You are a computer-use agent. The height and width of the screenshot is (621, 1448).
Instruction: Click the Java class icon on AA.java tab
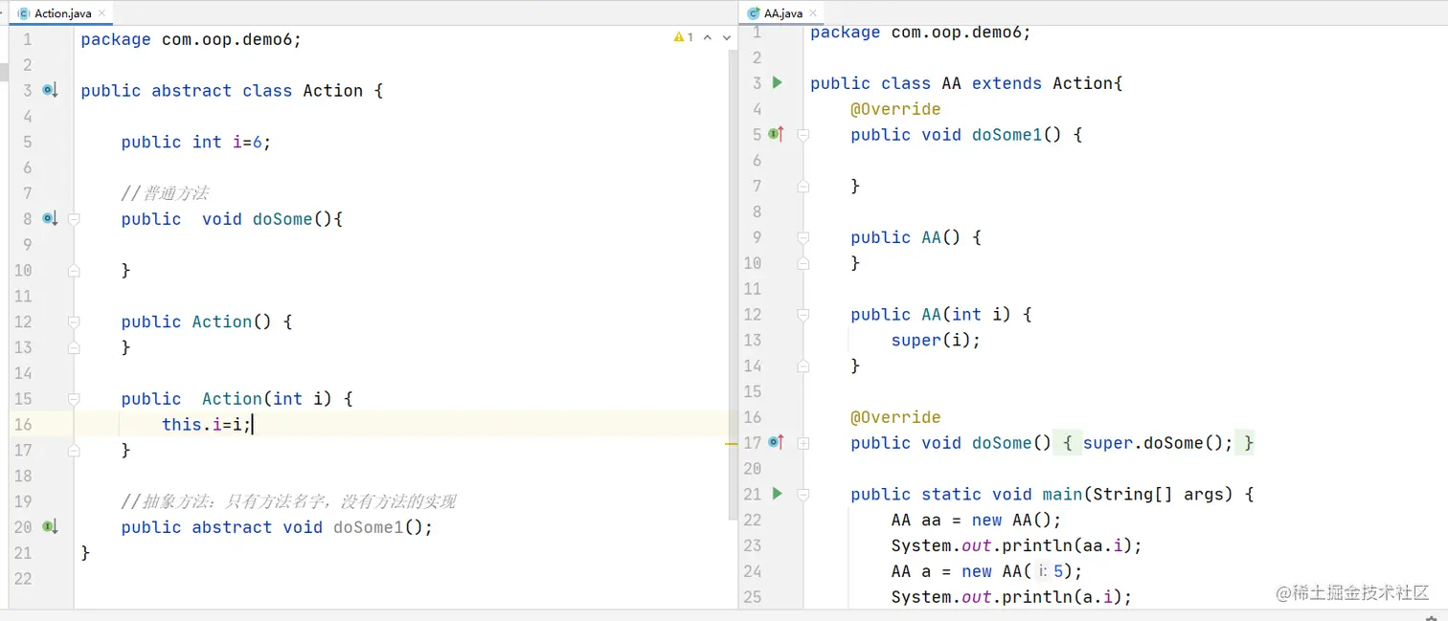tap(754, 13)
